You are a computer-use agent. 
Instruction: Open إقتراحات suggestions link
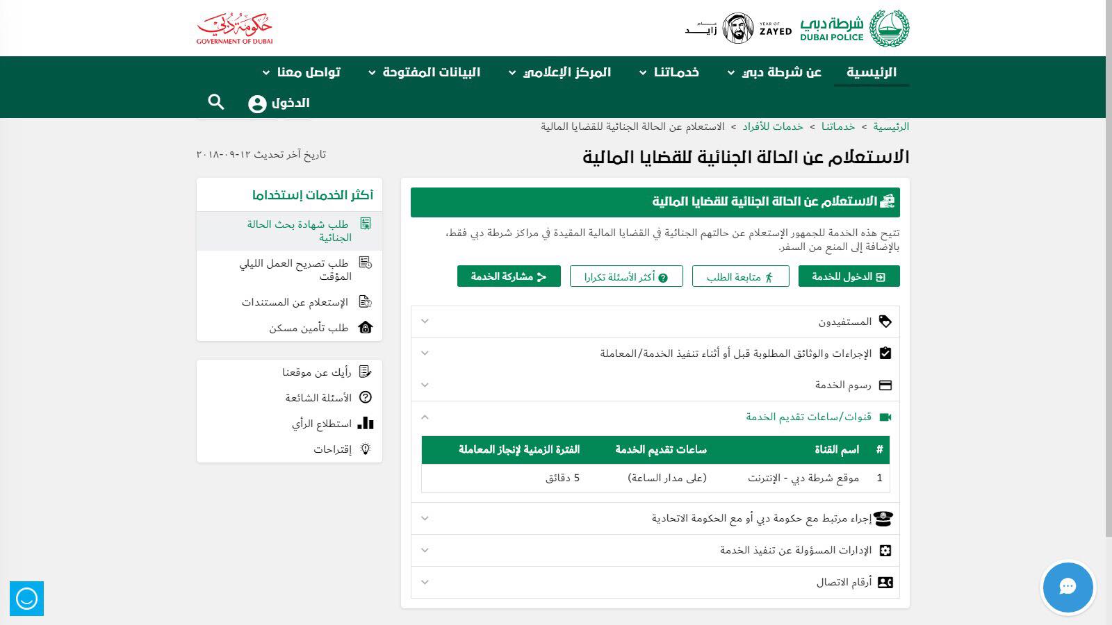[x=332, y=449]
